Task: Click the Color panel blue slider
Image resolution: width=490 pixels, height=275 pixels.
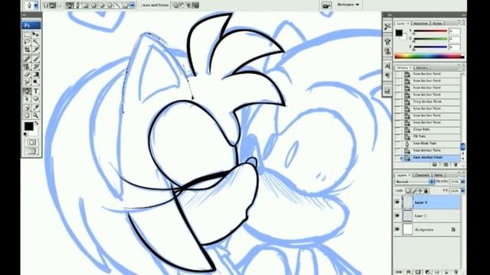Action: tap(430, 47)
